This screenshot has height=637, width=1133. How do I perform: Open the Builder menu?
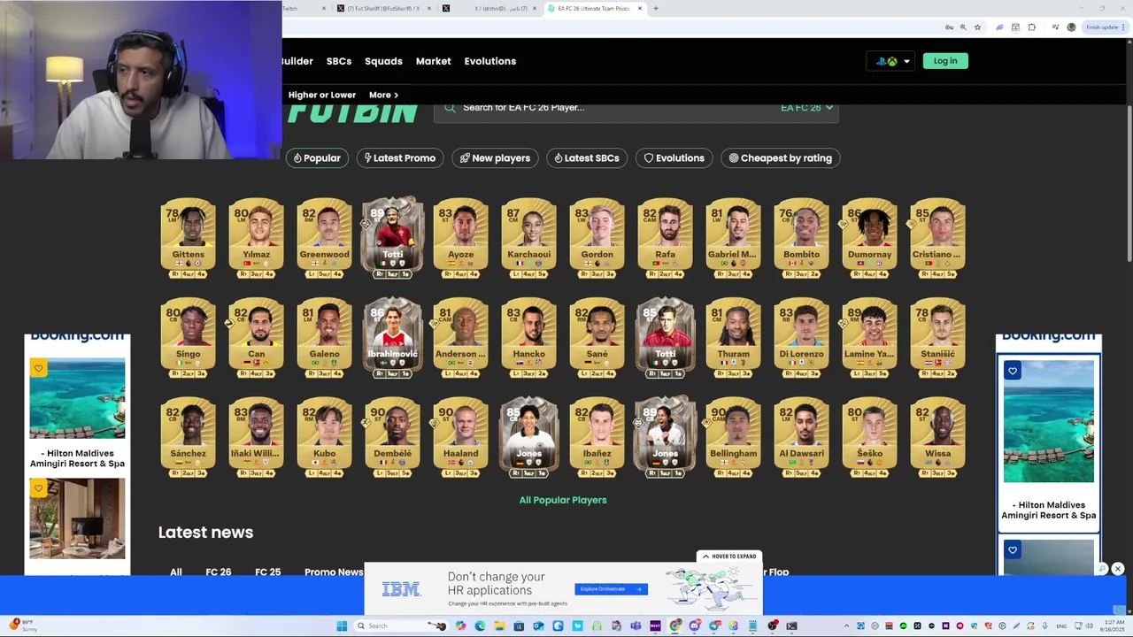tap(297, 61)
